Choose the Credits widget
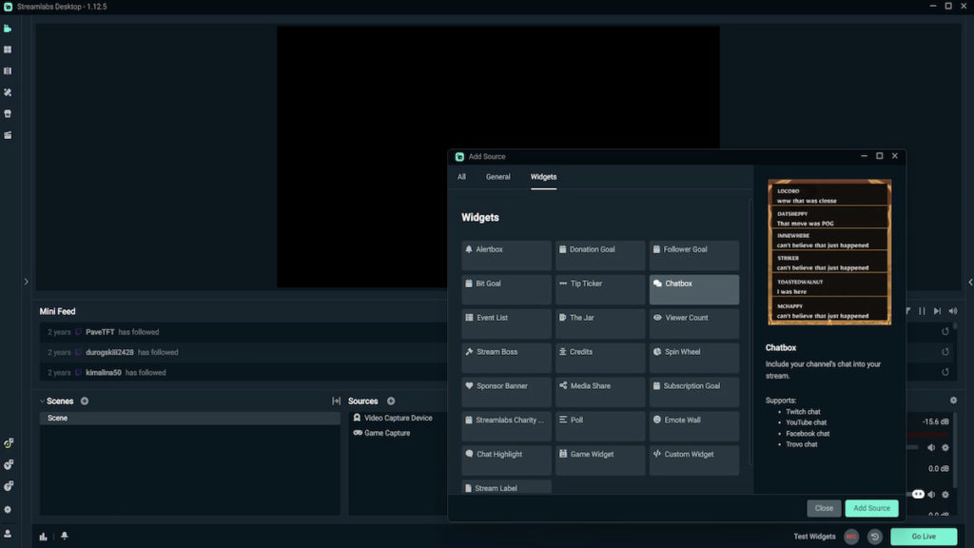The image size is (974, 548). 600,358
